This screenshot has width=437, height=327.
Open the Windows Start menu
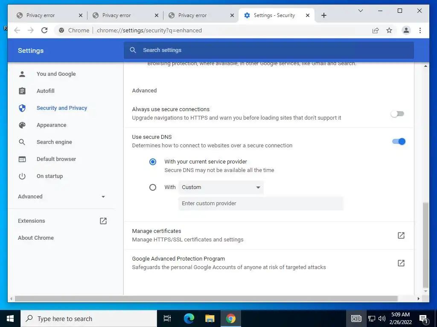click(10, 318)
